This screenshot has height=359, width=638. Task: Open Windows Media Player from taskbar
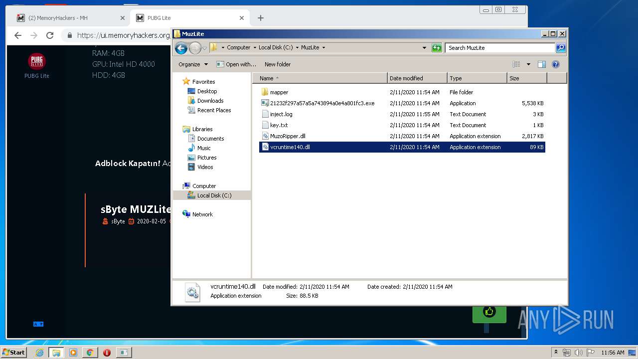click(73, 353)
